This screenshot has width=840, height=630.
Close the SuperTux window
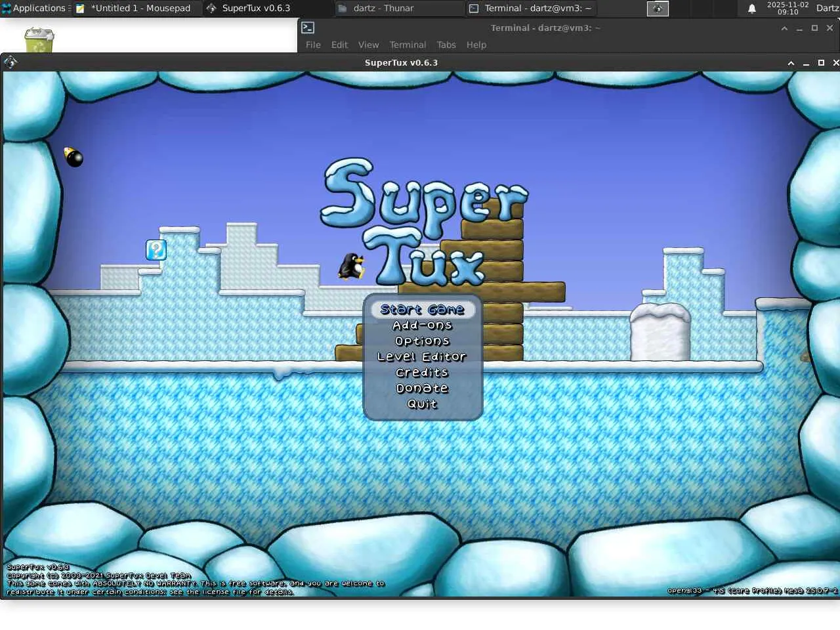click(835, 63)
